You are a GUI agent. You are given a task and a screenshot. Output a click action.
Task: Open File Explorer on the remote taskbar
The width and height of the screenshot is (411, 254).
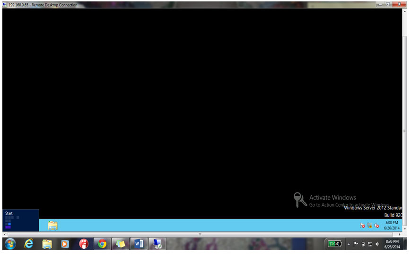tap(52, 226)
